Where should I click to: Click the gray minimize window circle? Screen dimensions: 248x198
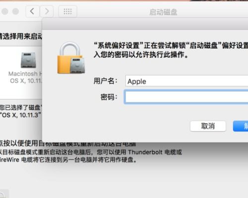click(x=4, y=11)
